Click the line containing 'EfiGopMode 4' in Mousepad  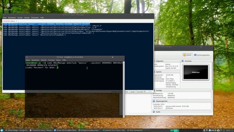(x=34, y=35)
